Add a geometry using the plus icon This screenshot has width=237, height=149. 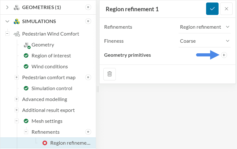(88, 7)
